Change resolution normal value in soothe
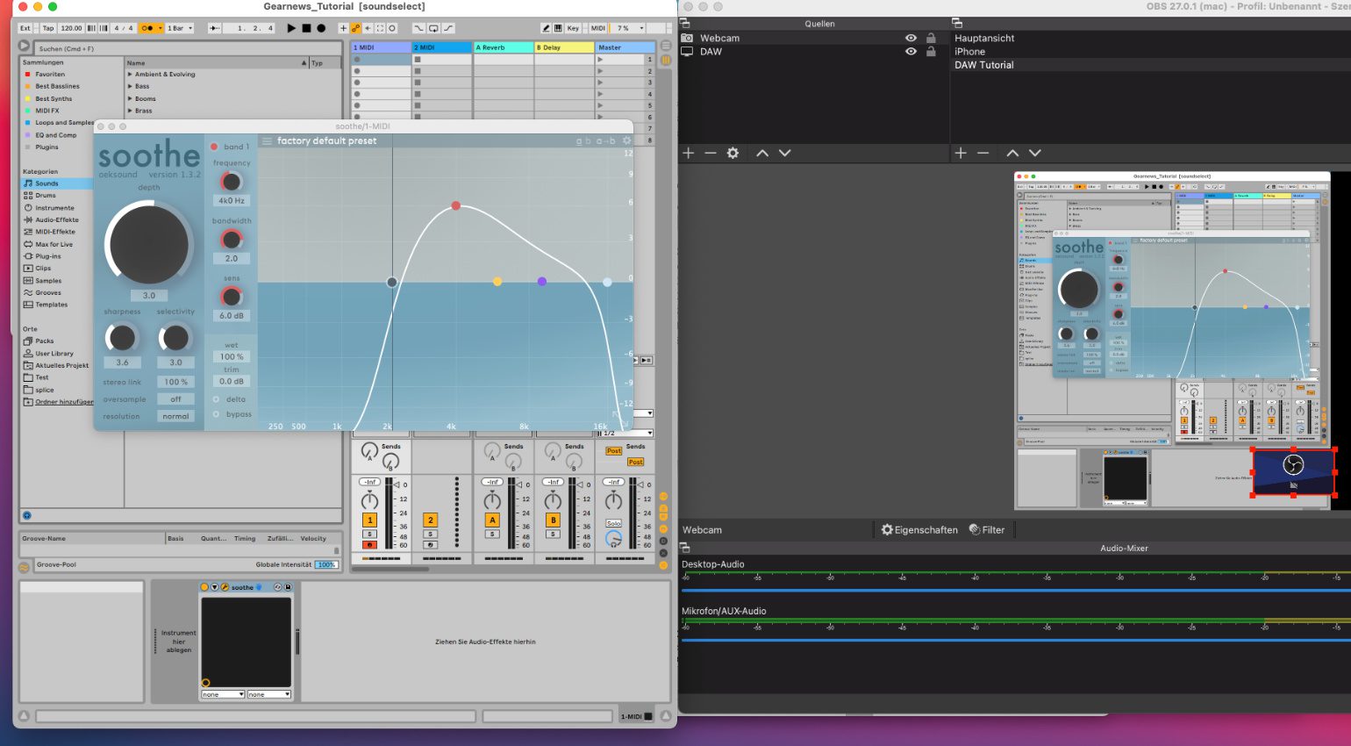Screen dimensions: 1351x746 [x=175, y=416]
